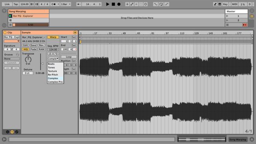256x144 pixels.
Task: Toggle RAM mode
Action: [42, 49]
